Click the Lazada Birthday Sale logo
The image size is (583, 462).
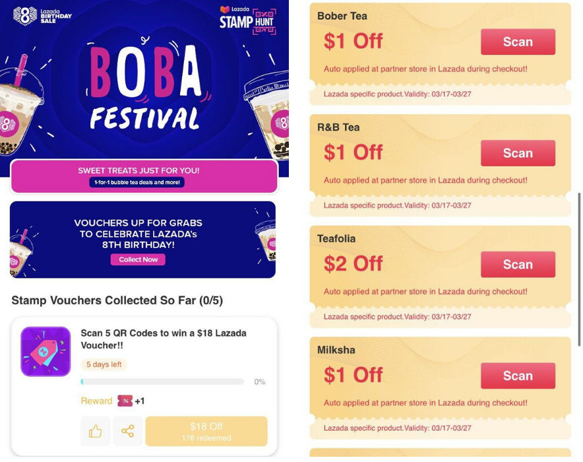pos(42,16)
